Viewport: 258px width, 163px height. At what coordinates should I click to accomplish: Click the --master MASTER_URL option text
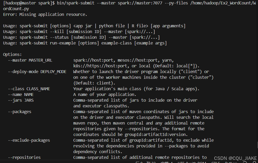[x=30, y=60]
